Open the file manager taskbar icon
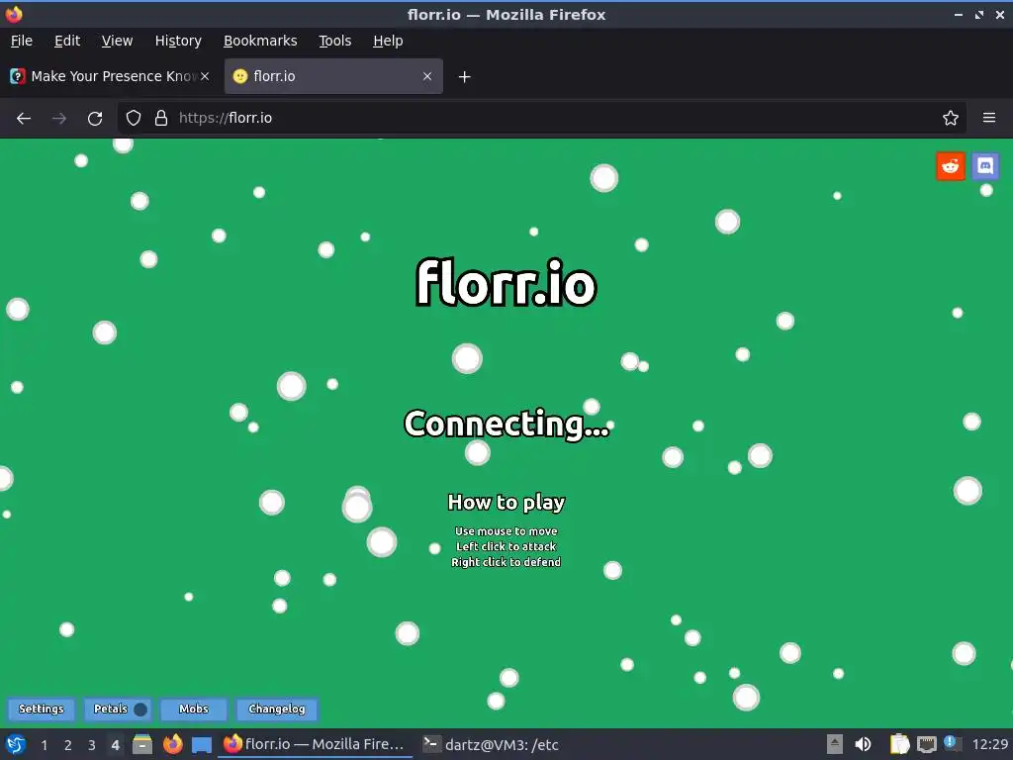The image size is (1013, 760). tap(142, 744)
